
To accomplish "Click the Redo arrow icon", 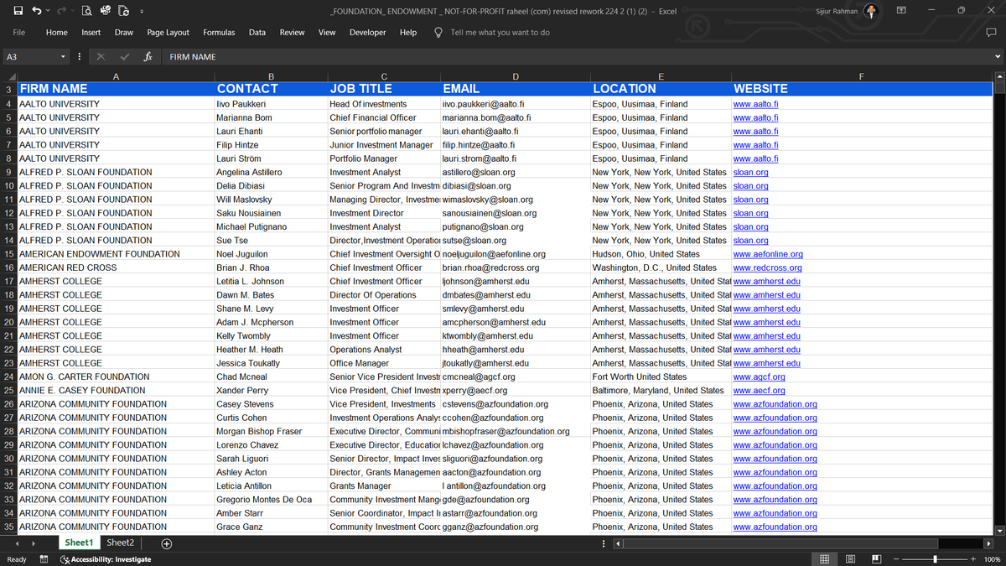I will pyautogui.click(x=61, y=11).
